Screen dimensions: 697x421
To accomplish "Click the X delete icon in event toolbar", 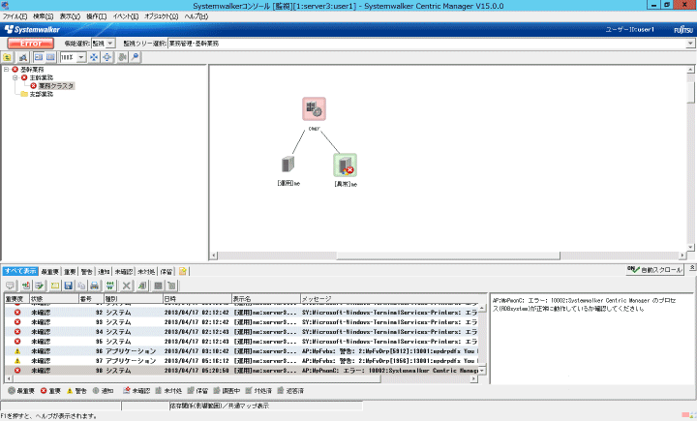I will pyautogui.click(x=127, y=286).
